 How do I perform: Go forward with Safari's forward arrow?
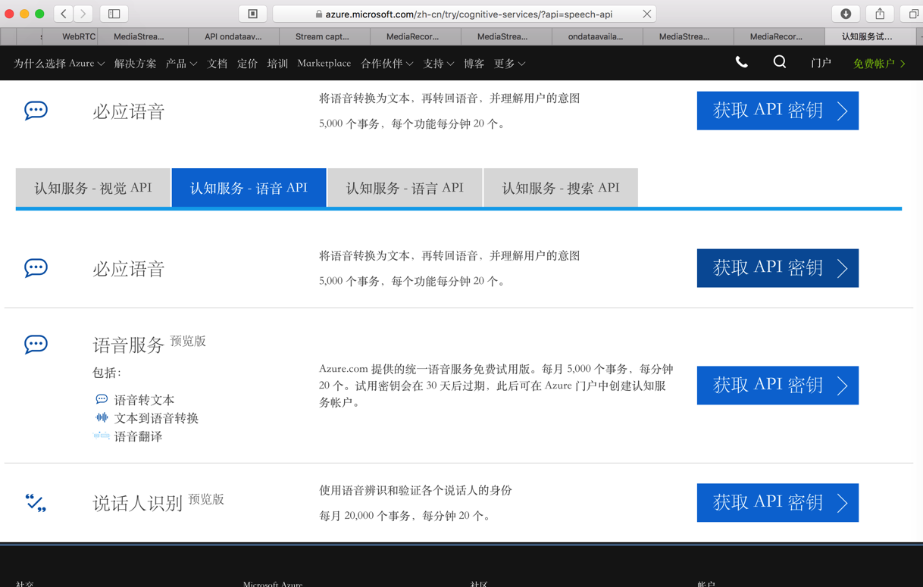[83, 14]
